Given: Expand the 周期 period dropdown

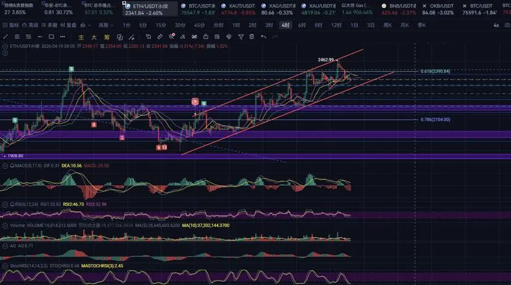Looking at the screenshot, I should point(106,25).
